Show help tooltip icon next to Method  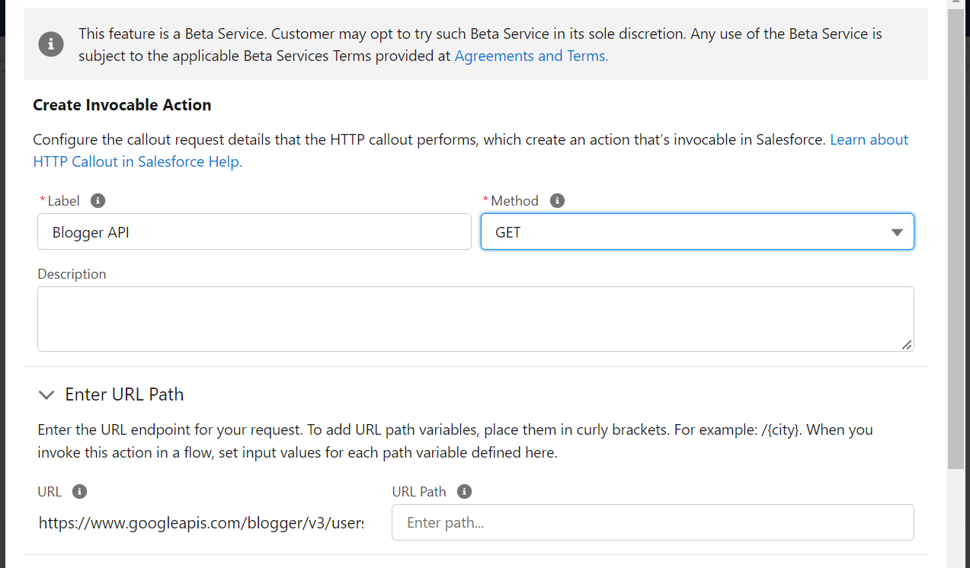point(557,201)
